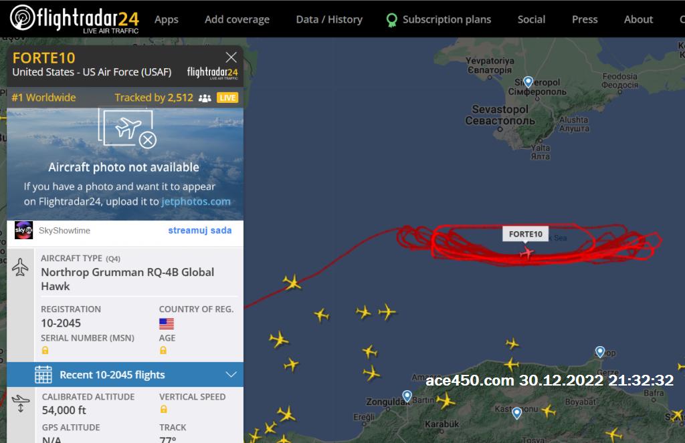Click the streamuj sada ad link
The height and width of the screenshot is (443, 685).
200,231
